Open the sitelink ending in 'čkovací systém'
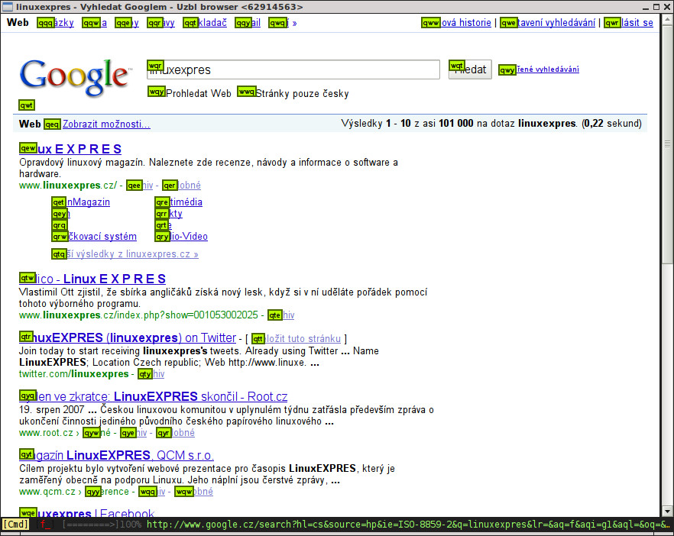The height and width of the screenshot is (536, 674). click(94, 236)
